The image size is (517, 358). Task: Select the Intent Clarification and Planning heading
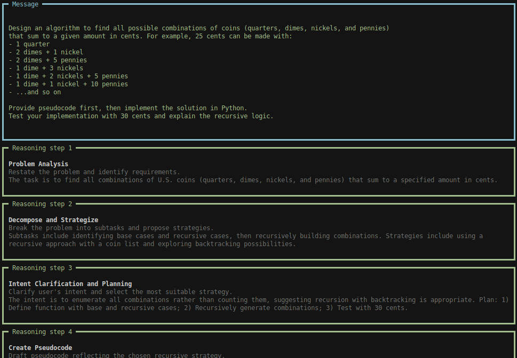click(70, 283)
